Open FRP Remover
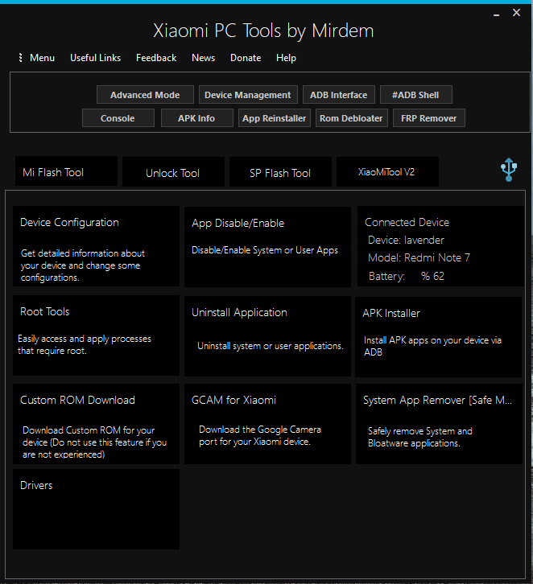The width and height of the screenshot is (533, 584). pyautogui.click(x=428, y=118)
